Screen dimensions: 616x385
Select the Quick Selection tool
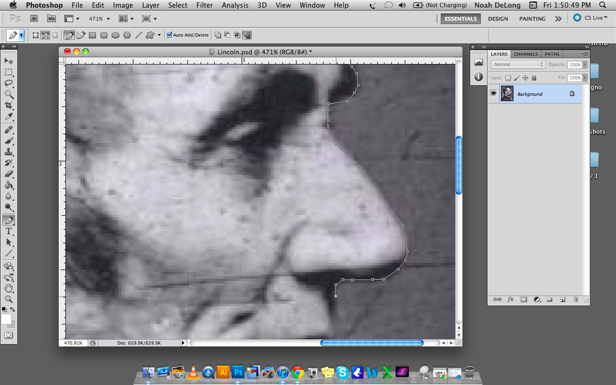point(9,94)
